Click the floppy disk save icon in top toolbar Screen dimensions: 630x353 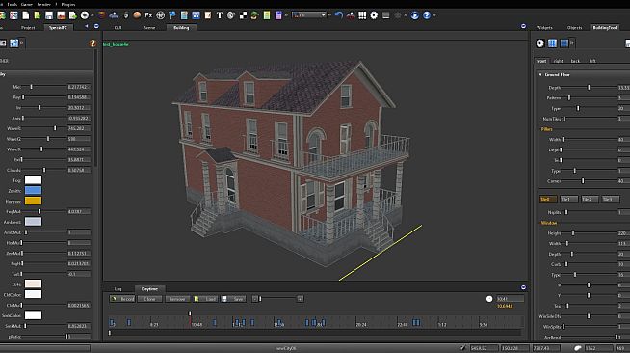point(49,15)
